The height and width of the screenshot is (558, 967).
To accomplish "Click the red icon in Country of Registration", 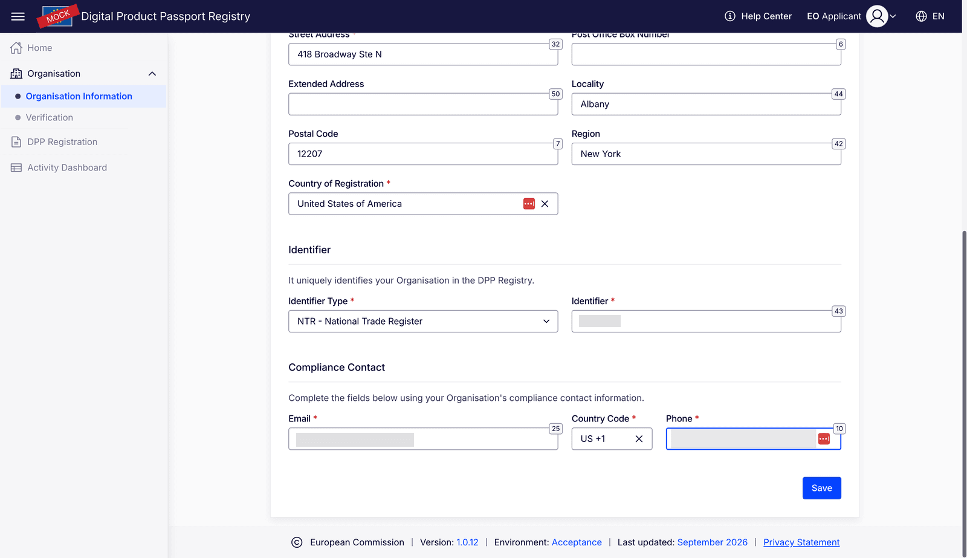I will [x=529, y=204].
